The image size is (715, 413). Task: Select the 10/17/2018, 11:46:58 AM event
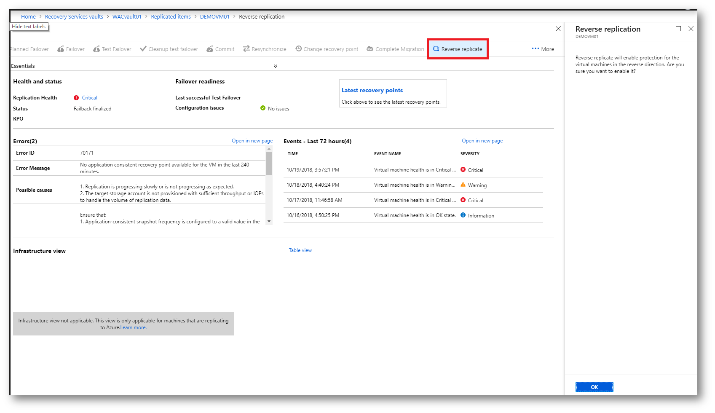413,200
